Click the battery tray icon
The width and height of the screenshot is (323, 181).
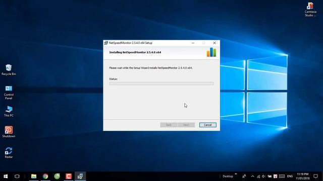pos(270,176)
